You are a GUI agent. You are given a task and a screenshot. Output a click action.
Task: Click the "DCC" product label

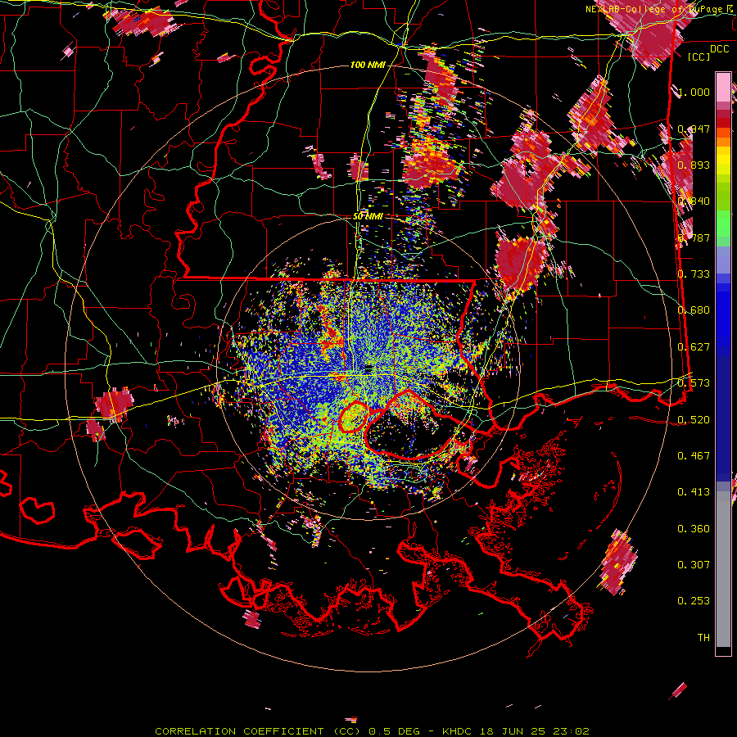719,49
